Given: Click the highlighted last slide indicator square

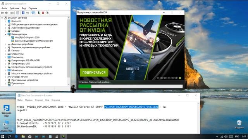Looking at the screenshot, I should [180, 78].
